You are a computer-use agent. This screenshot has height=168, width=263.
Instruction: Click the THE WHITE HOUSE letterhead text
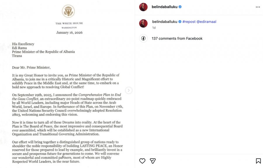(69, 23)
